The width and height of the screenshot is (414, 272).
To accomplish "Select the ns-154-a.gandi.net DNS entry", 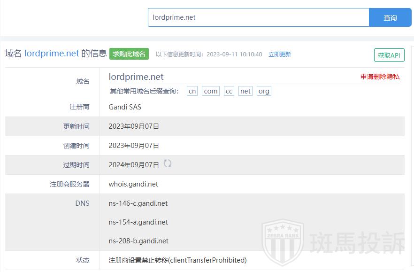I will 138,222.
